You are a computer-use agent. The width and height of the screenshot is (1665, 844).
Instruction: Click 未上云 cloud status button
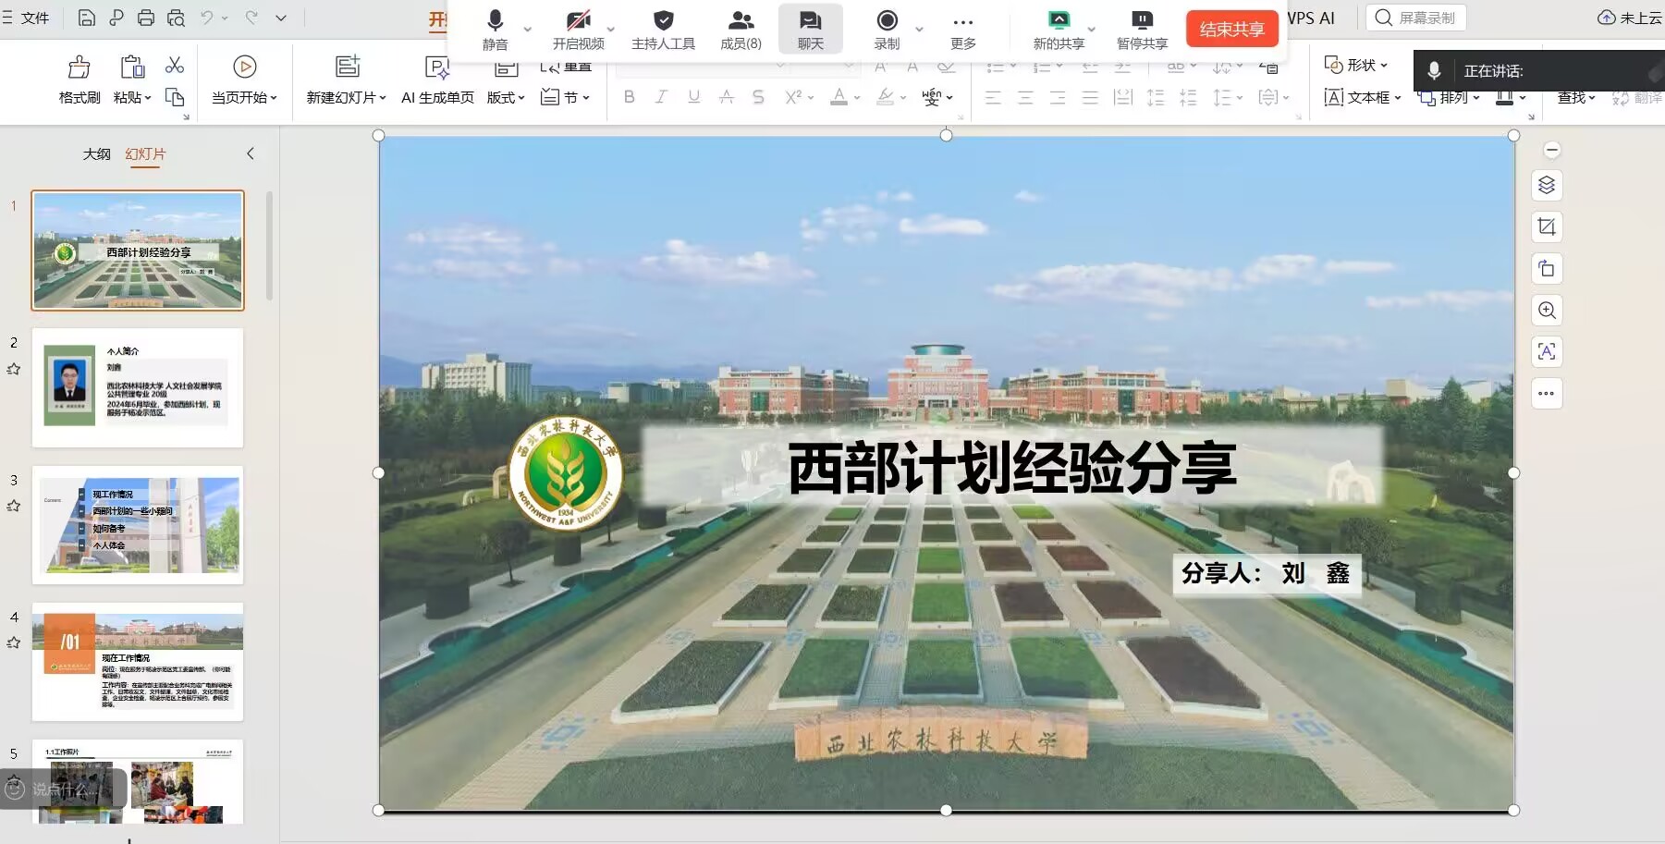(1630, 18)
